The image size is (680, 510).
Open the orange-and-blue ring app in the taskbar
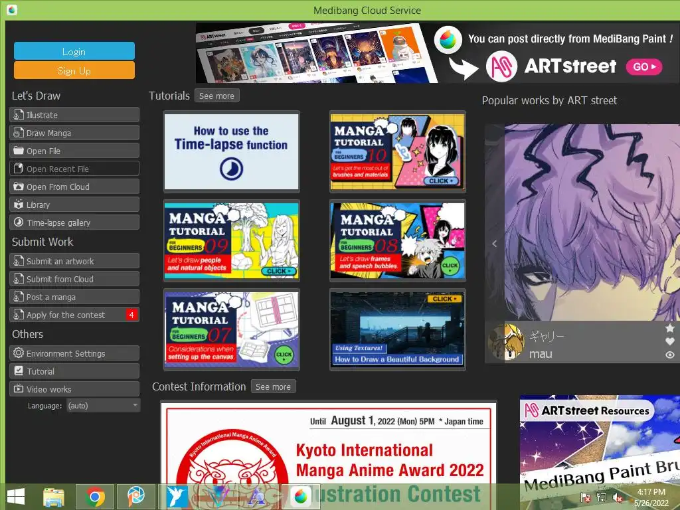(136, 497)
